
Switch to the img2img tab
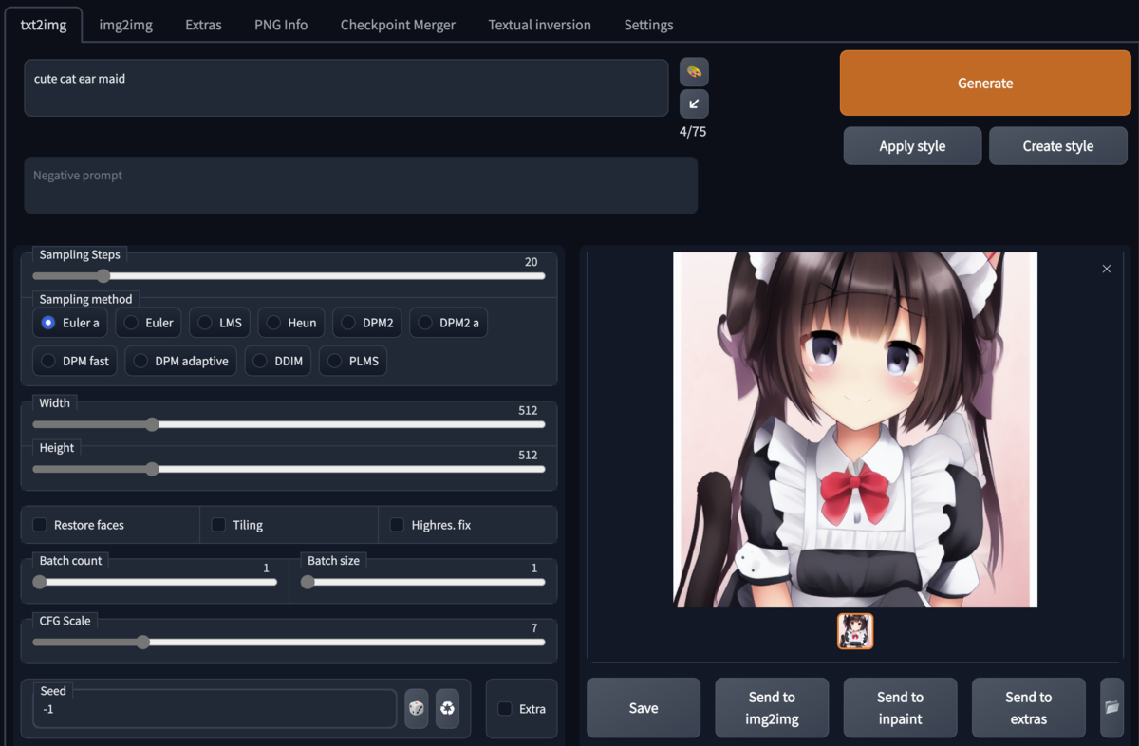pos(126,25)
